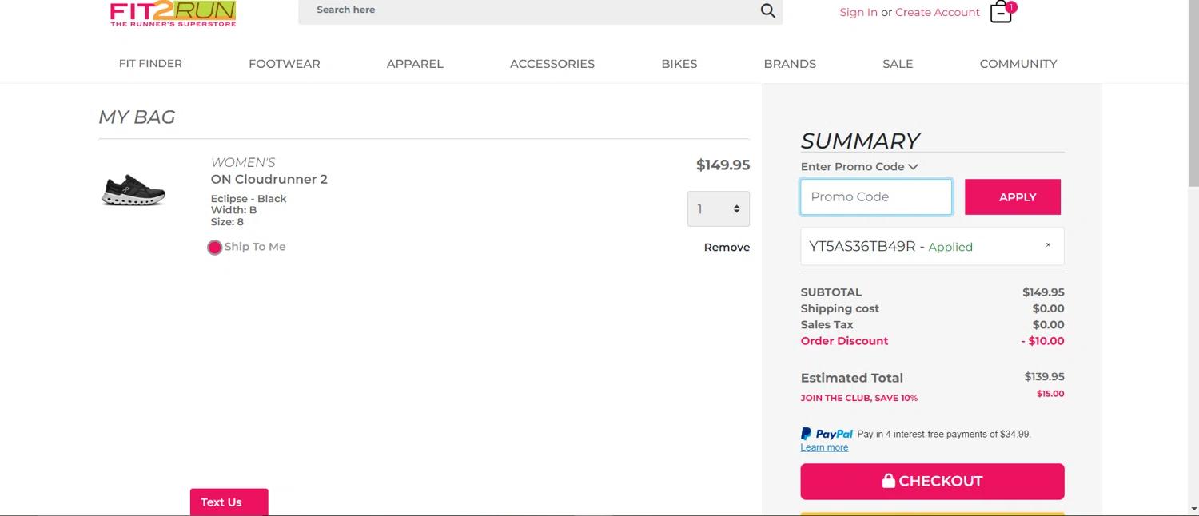Image resolution: width=1199 pixels, height=516 pixels.
Task: Click the search magnifier icon
Action: [767, 10]
